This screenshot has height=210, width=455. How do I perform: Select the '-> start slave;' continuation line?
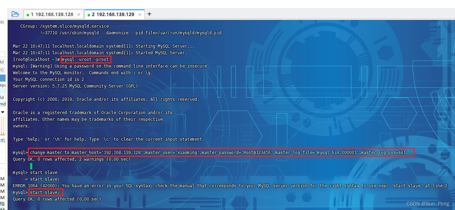pos(41,179)
